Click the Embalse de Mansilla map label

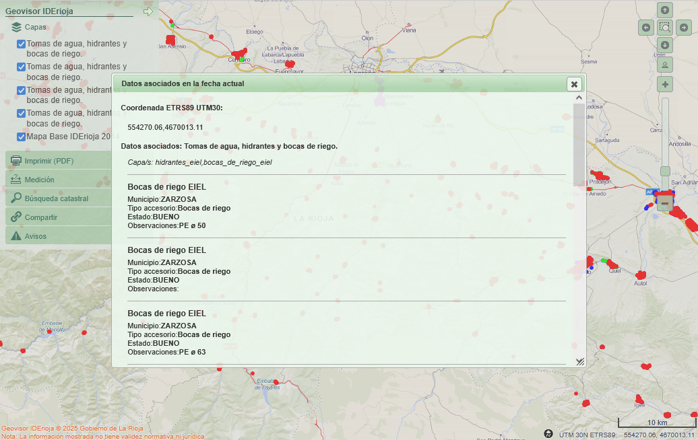coord(52,326)
